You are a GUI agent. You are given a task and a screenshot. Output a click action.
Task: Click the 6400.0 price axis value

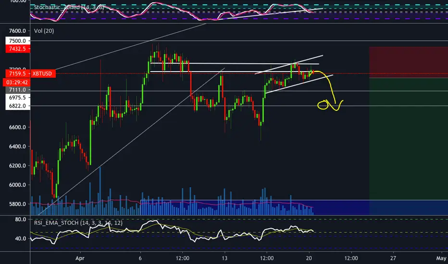click(17, 146)
